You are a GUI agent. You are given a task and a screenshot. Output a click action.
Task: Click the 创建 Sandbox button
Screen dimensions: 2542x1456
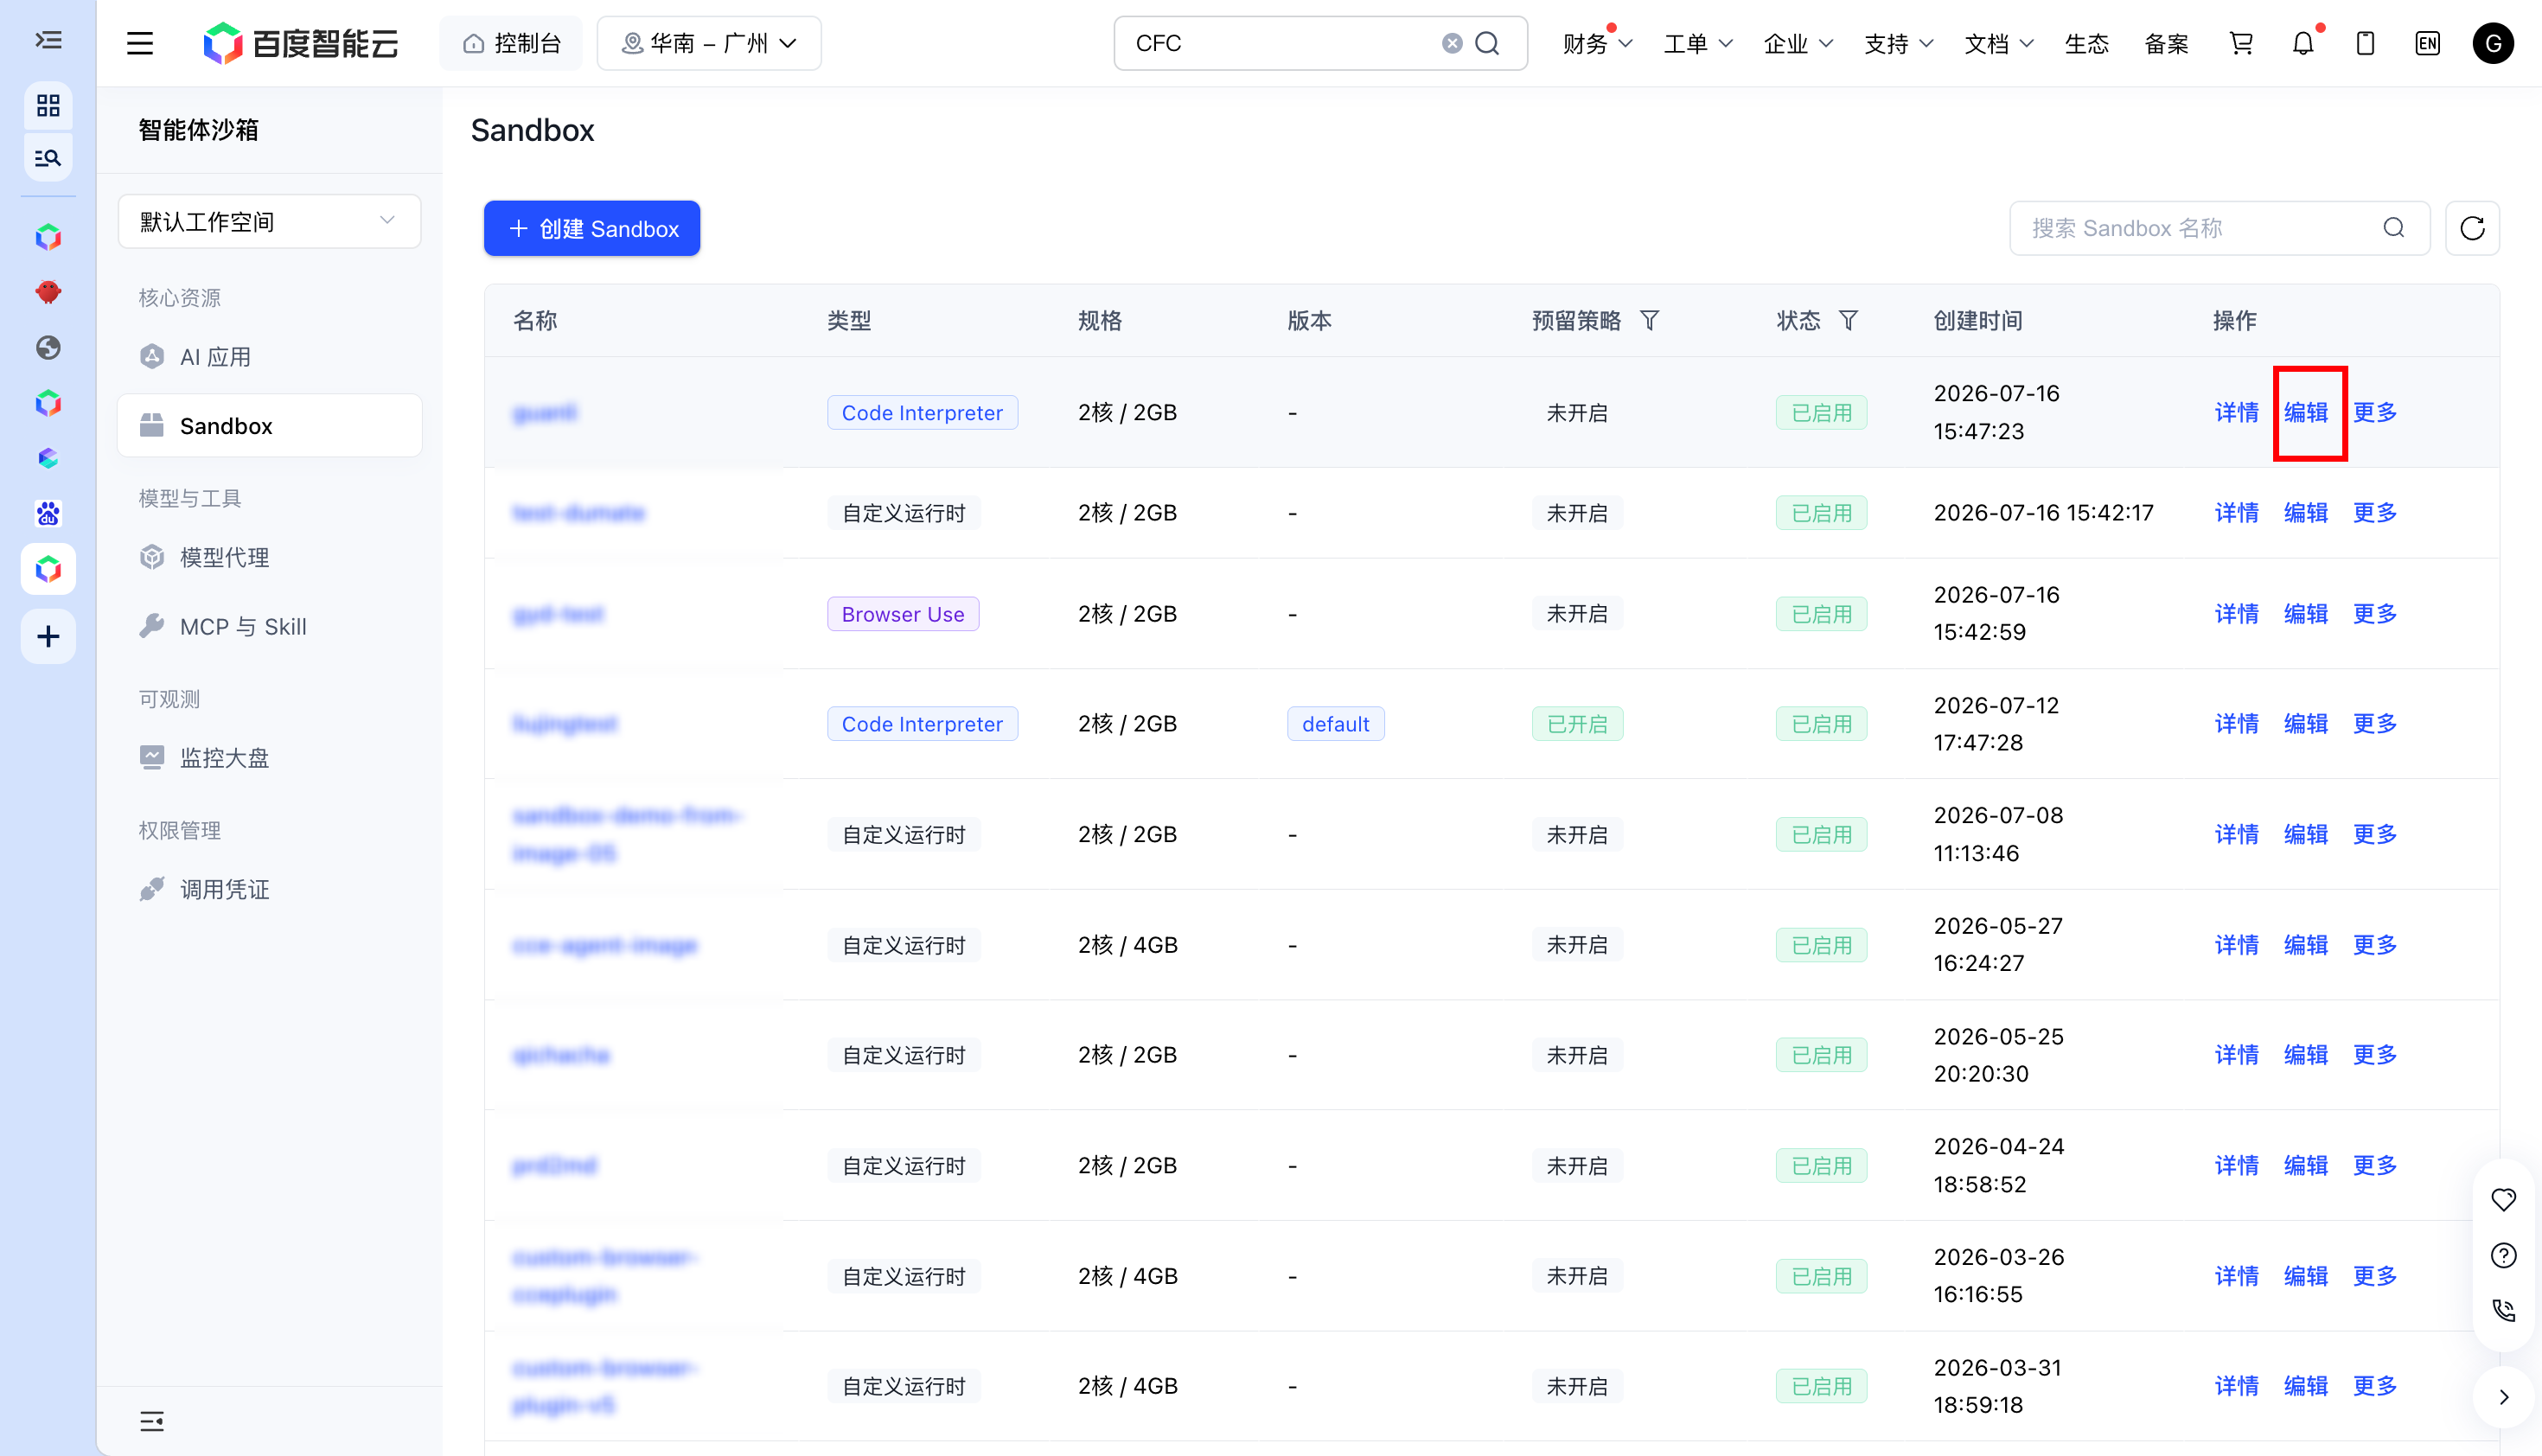tap(592, 228)
